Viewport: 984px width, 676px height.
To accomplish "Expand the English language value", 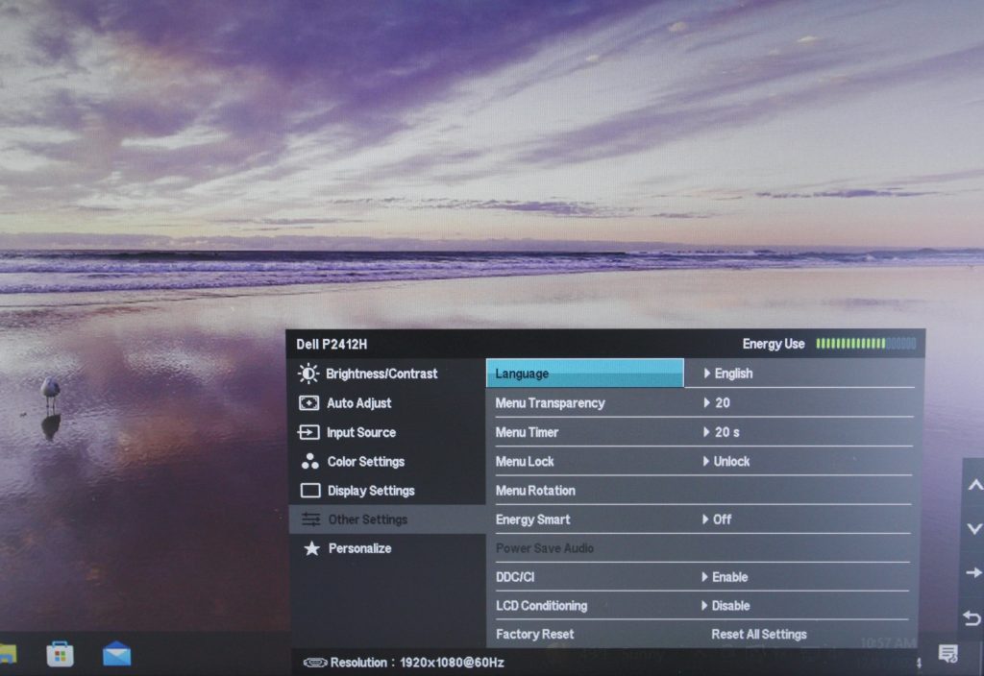I will (728, 374).
